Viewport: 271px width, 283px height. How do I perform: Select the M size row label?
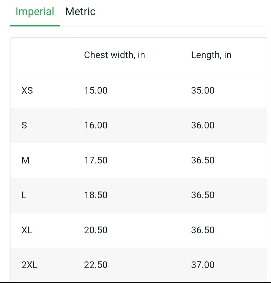[25, 160]
